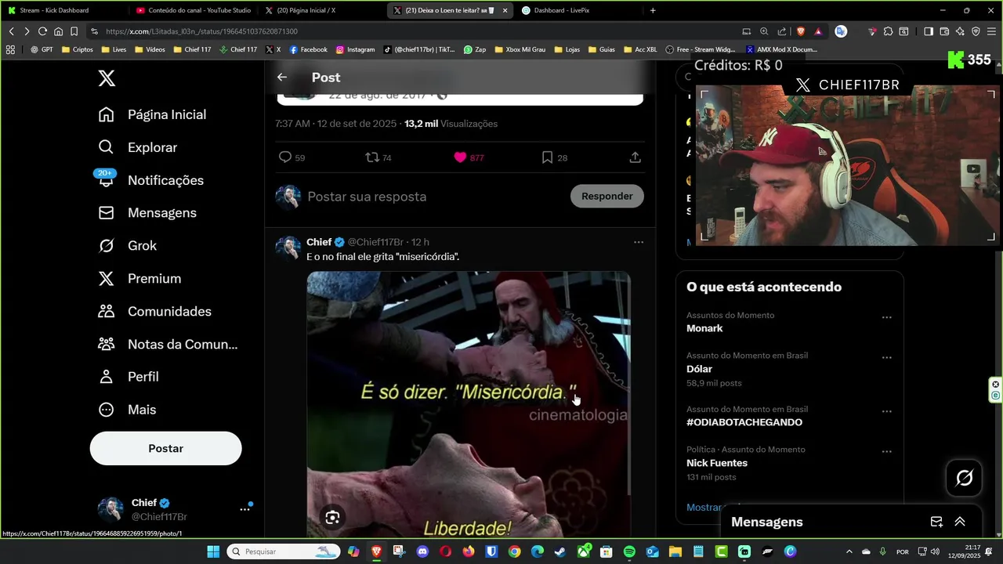The height and width of the screenshot is (564, 1003).
Task: Open Comunidades in the sidebar
Action: (x=154, y=312)
